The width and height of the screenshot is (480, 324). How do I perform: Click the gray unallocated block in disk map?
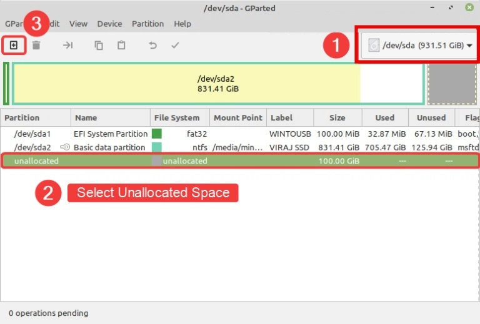click(x=452, y=84)
